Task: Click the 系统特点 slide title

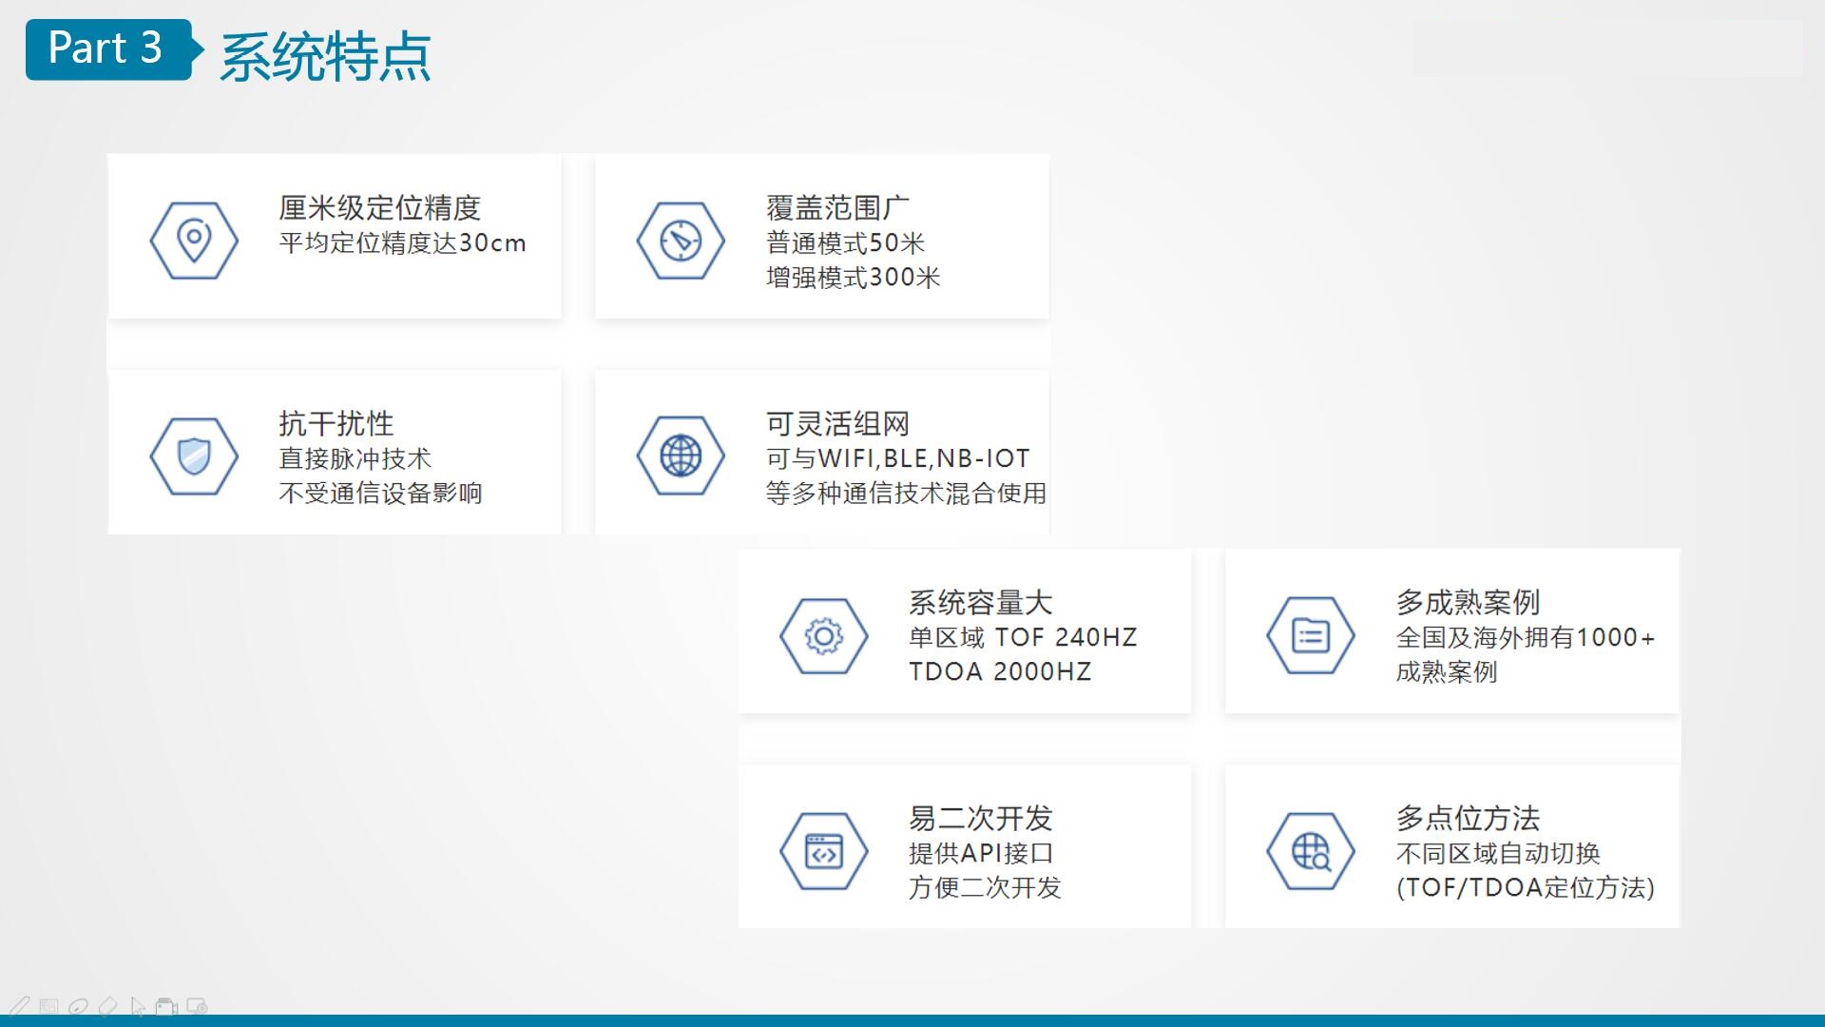Action: (x=325, y=56)
